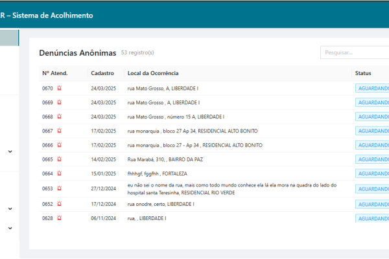This screenshot has height=259, width=389.
Task: Click the Local da Ocorrência column header
Action: click(153, 73)
